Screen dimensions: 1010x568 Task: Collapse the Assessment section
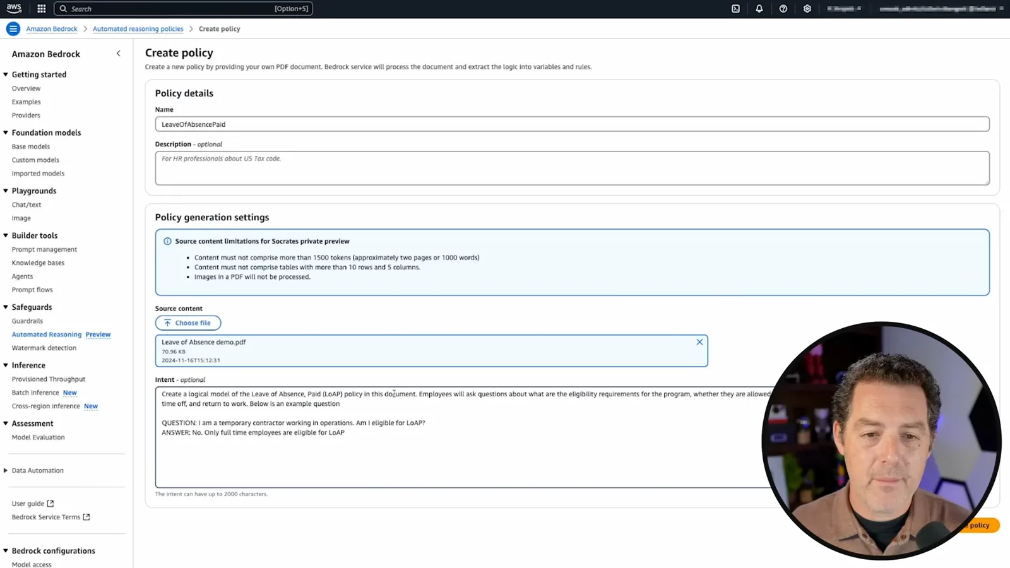pos(6,423)
